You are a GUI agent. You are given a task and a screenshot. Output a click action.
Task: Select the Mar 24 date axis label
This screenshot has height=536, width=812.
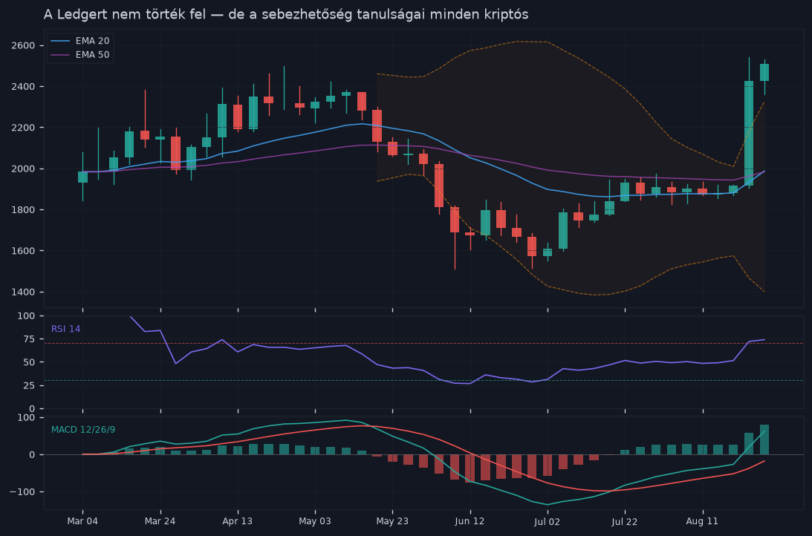(x=160, y=521)
